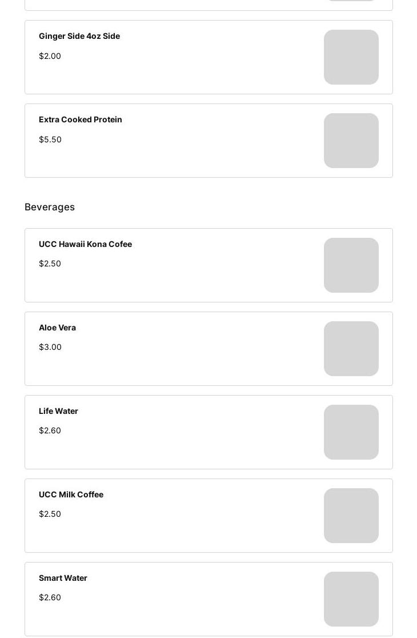Click the $2.60 price under Life Water

click(50, 430)
